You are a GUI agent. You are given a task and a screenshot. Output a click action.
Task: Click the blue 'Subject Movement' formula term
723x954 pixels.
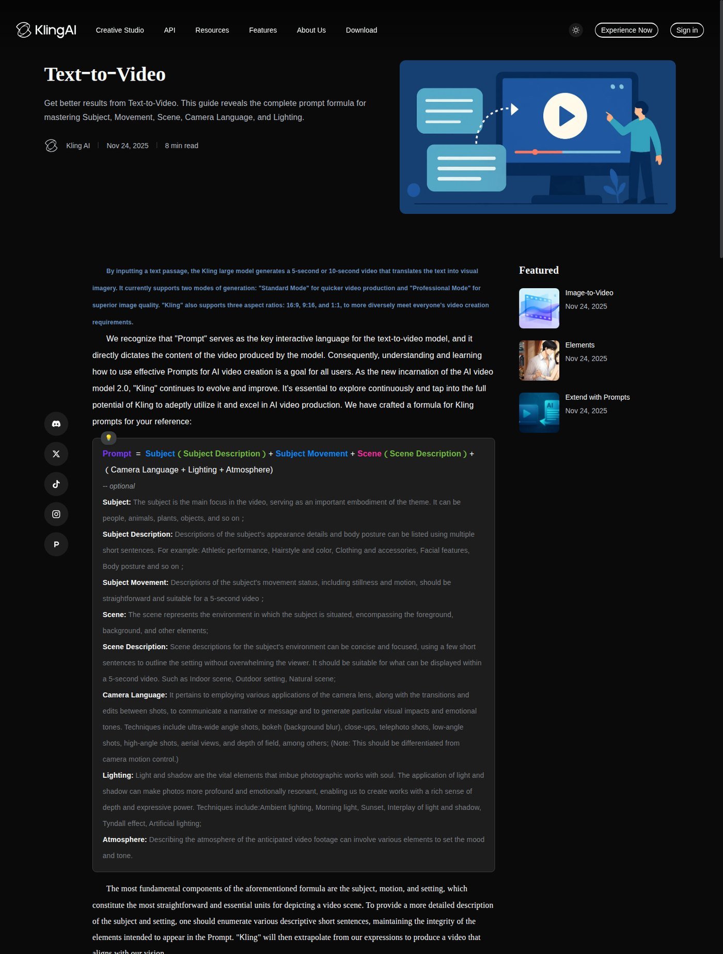[x=311, y=453]
